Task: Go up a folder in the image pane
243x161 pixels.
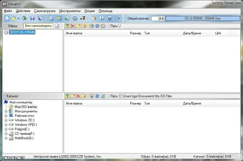Action: (67, 26)
